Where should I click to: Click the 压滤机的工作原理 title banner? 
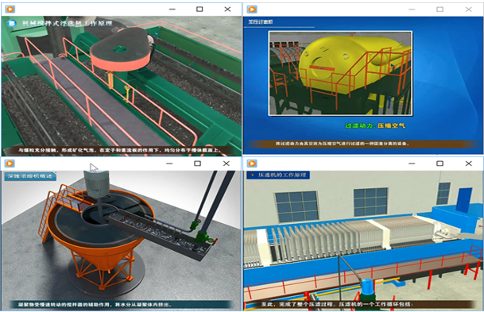pyautogui.click(x=278, y=175)
